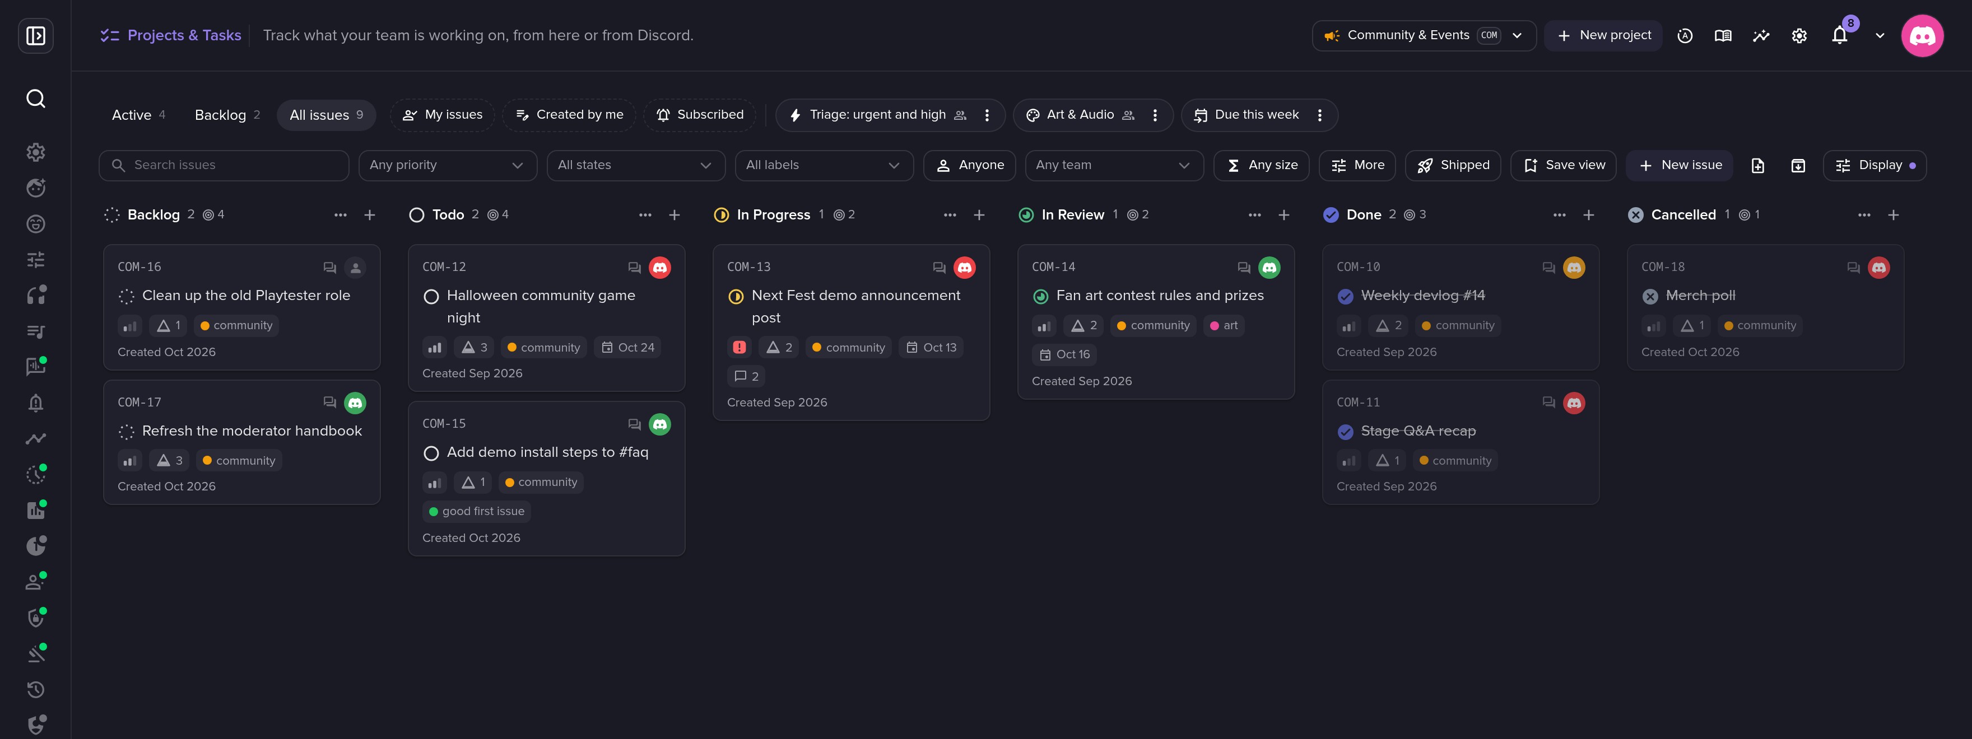Open options for Triage urgent and high view

tap(987, 115)
